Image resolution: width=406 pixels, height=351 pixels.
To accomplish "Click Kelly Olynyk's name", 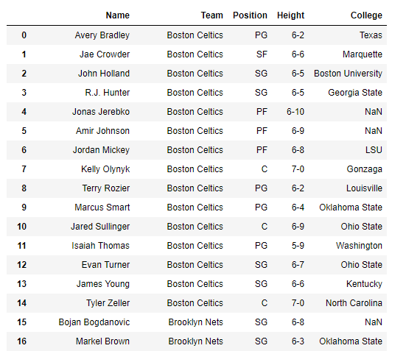I will click(105, 169).
